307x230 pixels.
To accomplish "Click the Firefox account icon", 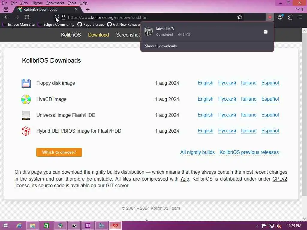I will [280, 17].
